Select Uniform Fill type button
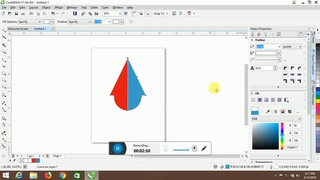320x180 pixels. [x=259, y=100]
